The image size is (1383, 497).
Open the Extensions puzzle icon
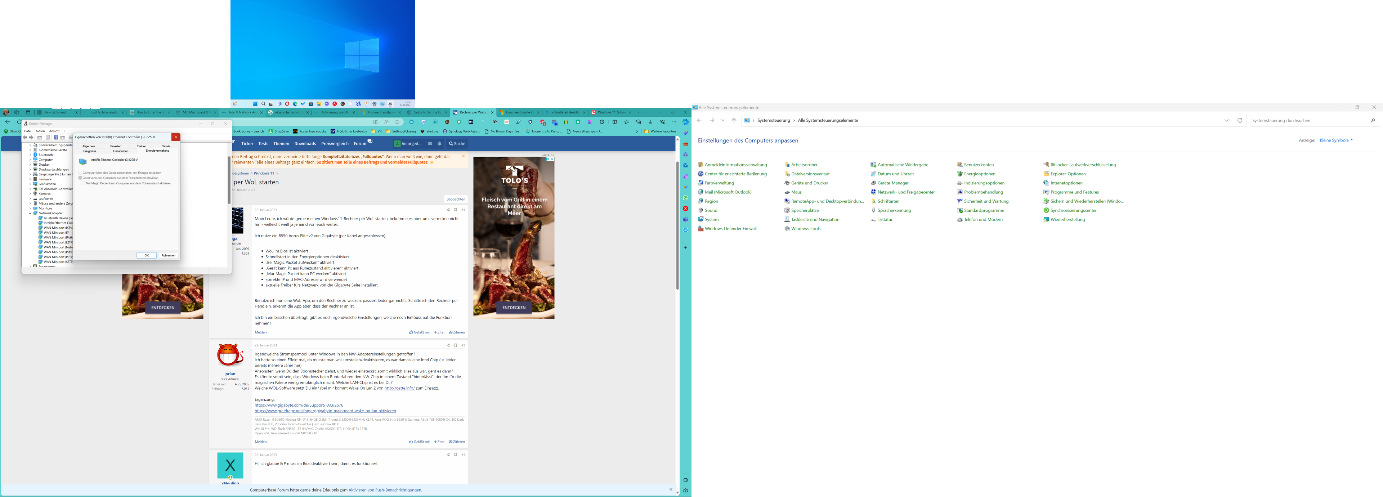(x=601, y=122)
